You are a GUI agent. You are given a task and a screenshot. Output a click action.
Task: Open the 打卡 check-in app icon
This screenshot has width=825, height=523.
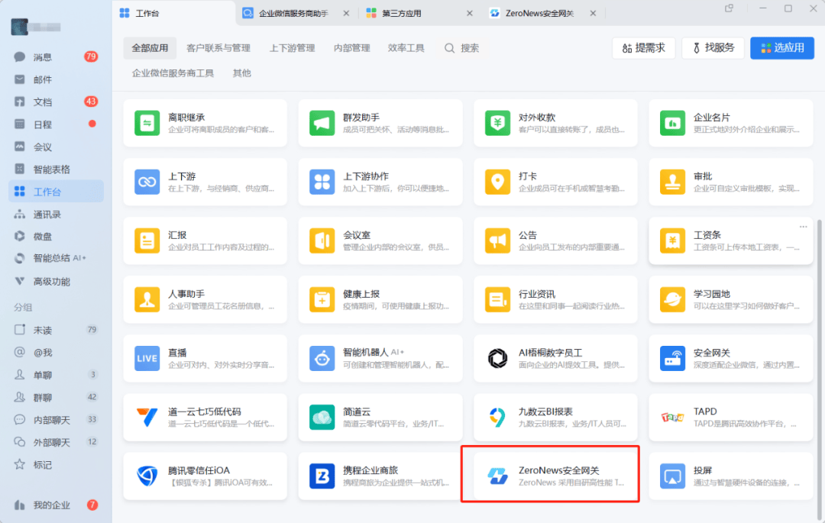coord(497,182)
